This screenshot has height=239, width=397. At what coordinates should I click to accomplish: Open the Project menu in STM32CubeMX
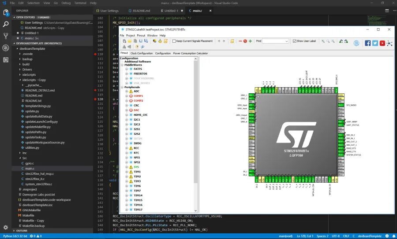pos(131,35)
